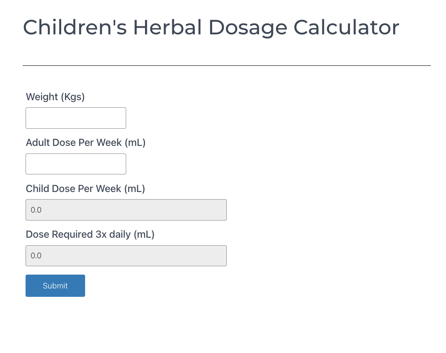Click the "Child Dose Per Week (mL)" label

tap(86, 189)
